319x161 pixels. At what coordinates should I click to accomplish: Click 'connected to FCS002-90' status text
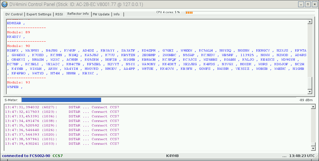pyautogui.click(x=26, y=156)
